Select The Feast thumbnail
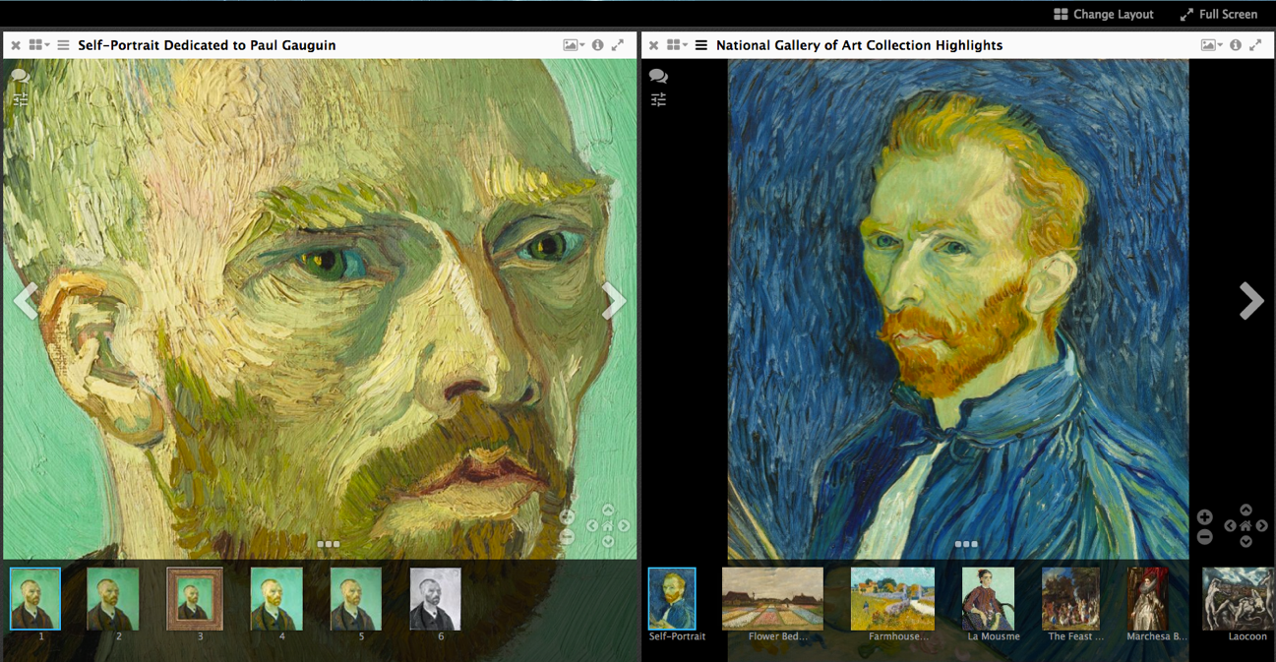This screenshot has height=662, width=1276. pos(1070,599)
